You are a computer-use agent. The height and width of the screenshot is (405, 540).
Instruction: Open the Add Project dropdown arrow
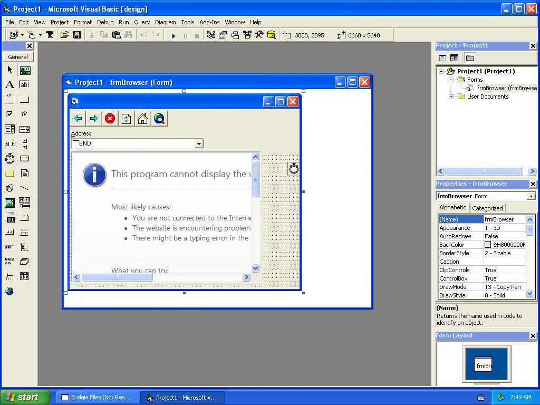point(22,35)
